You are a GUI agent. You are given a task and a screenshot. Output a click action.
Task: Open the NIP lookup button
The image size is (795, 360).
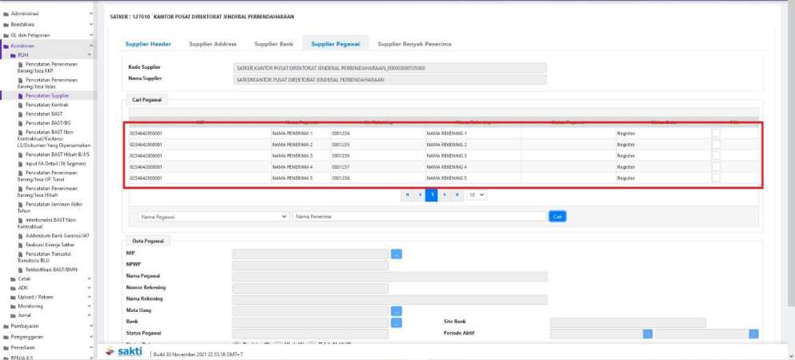[x=397, y=254]
